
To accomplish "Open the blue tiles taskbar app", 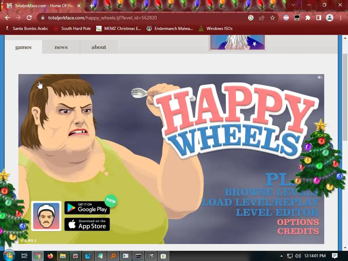I will [88, 256].
